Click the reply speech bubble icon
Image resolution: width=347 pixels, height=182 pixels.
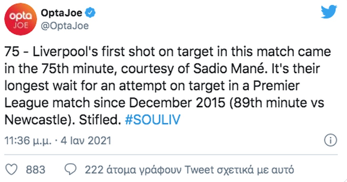70,169
